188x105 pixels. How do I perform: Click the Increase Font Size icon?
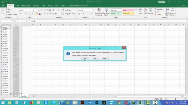click(38, 10)
